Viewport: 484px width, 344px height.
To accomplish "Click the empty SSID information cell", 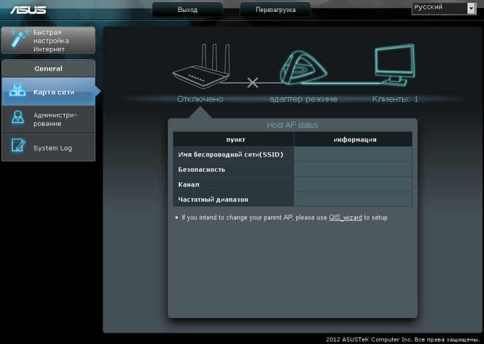I will tap(353, 154).
